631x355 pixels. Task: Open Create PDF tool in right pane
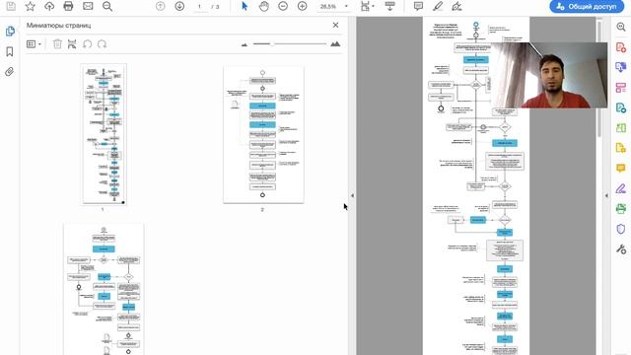tap(620, 47)
